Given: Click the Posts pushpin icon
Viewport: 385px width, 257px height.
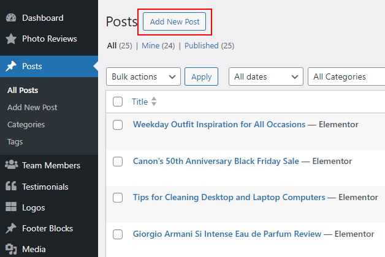Looking at the screenshot, I should click(x=11, y=66).
